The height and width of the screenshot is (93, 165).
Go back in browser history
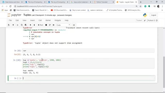point(3,6)
